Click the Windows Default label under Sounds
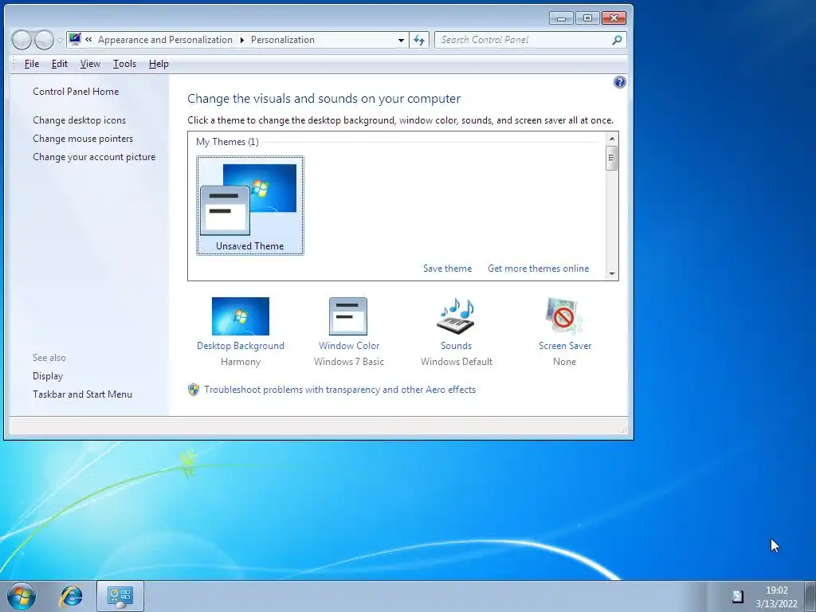Viewport: 816px width, 612px height. (x=457, y=362)
